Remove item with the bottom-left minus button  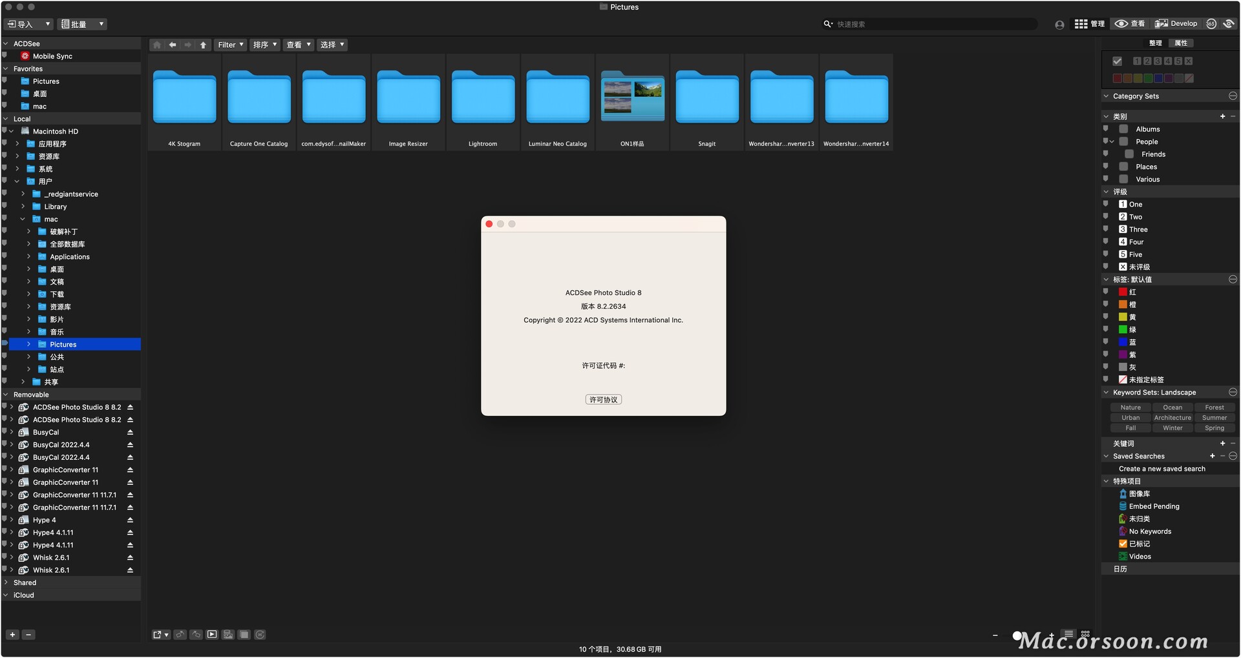pos(28,635)
